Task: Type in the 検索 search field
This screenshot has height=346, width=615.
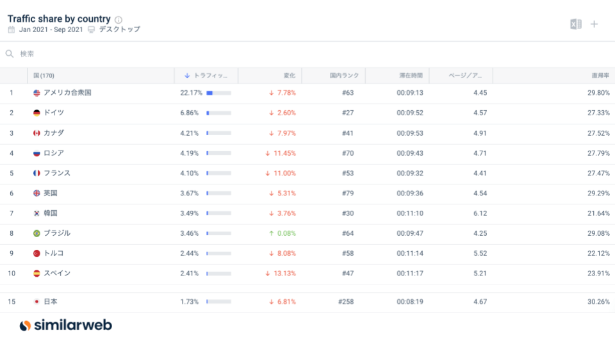Action: 128,54
